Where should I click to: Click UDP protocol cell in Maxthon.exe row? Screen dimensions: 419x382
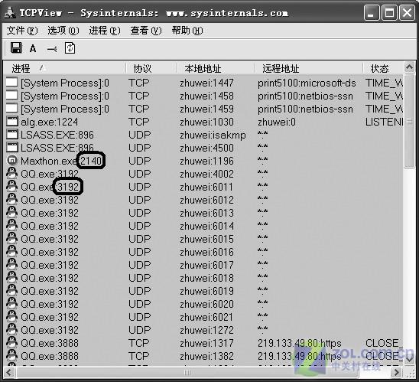140,161
